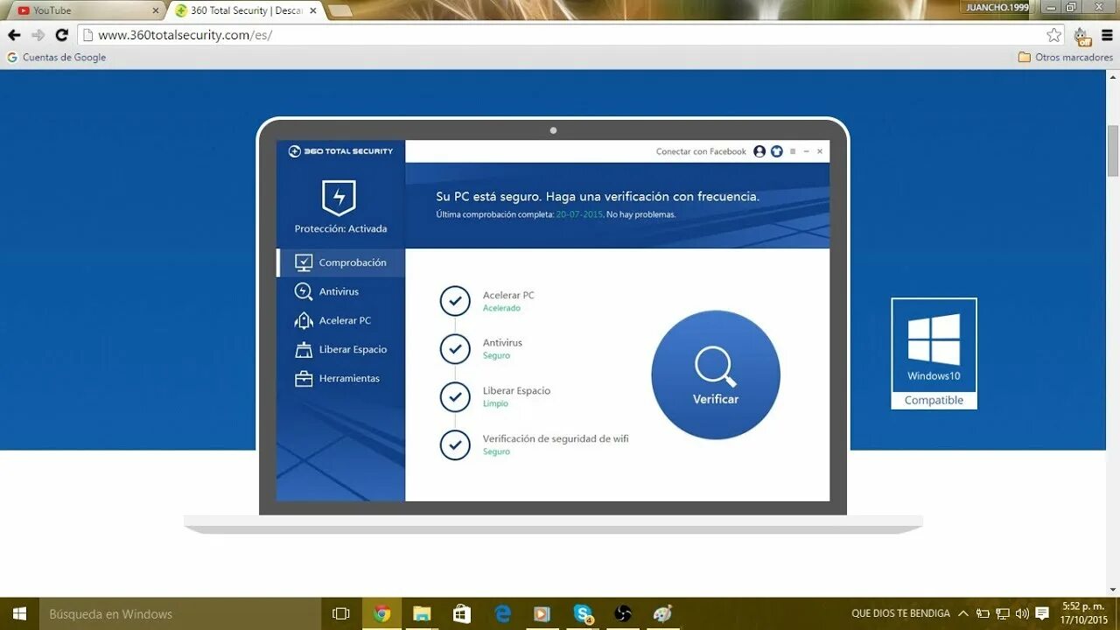Select Comprobación in the sidebar
The image size is (1120, 630).
(341, 262)
